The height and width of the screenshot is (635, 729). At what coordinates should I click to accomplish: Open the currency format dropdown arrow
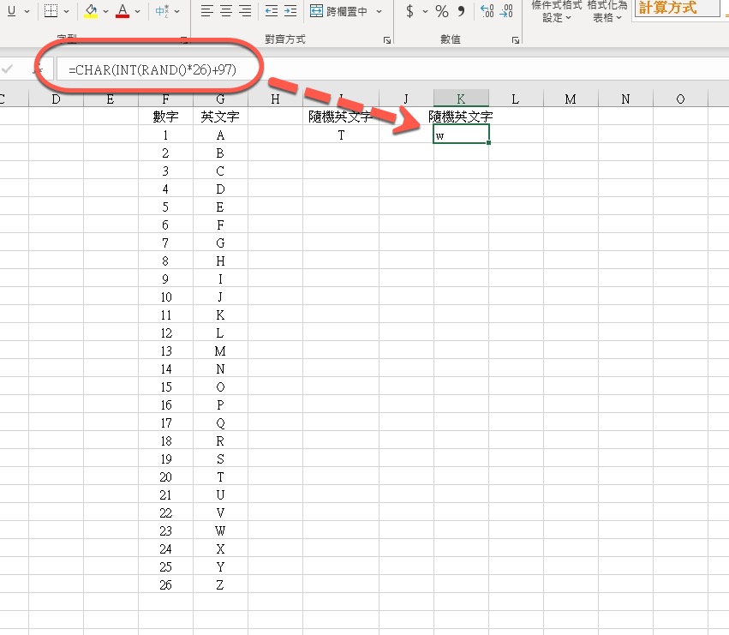pyautogui.click(x=425, y=11)
